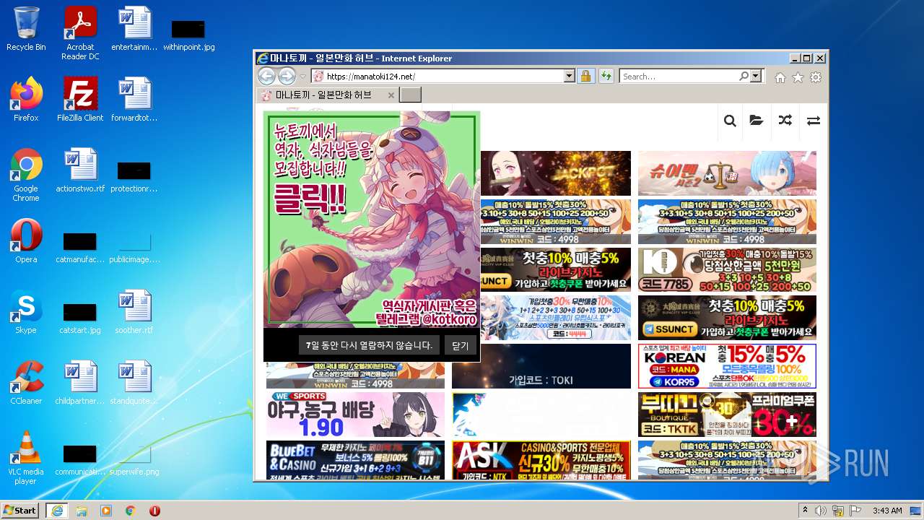Click '7일 동안 다시 열람하지 않습니다.' button
The image size is (924, 520).
click(x=369, y=345)
